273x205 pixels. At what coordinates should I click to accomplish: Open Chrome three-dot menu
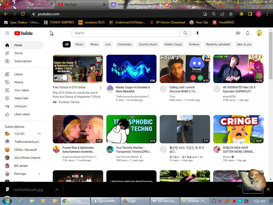pos(267,14)
